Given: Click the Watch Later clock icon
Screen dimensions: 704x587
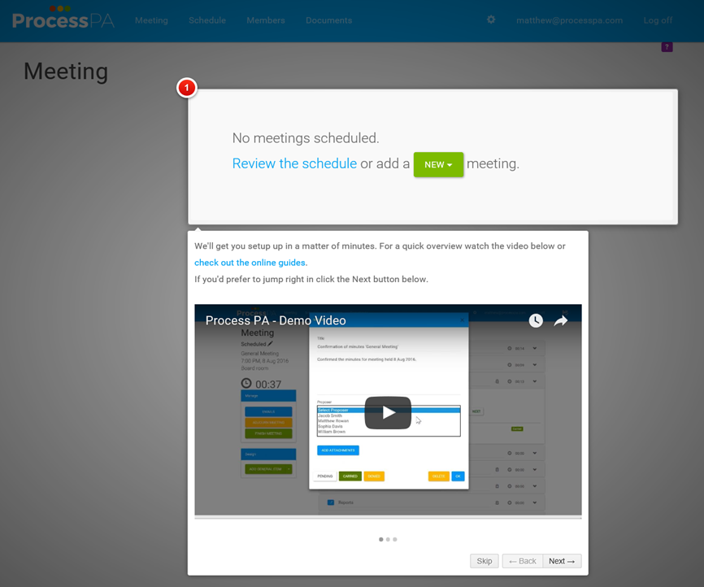Looking at the screenshot, I should click(x=536, y=321).
